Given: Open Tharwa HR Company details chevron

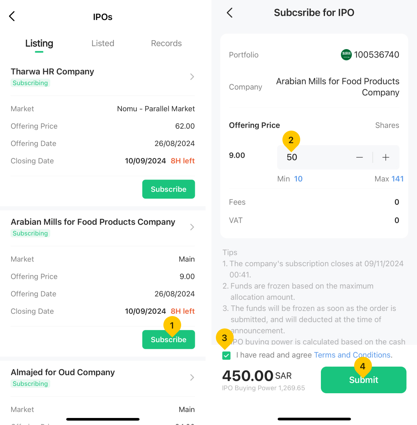Looking at the screenshot, I should click(192, 77).
